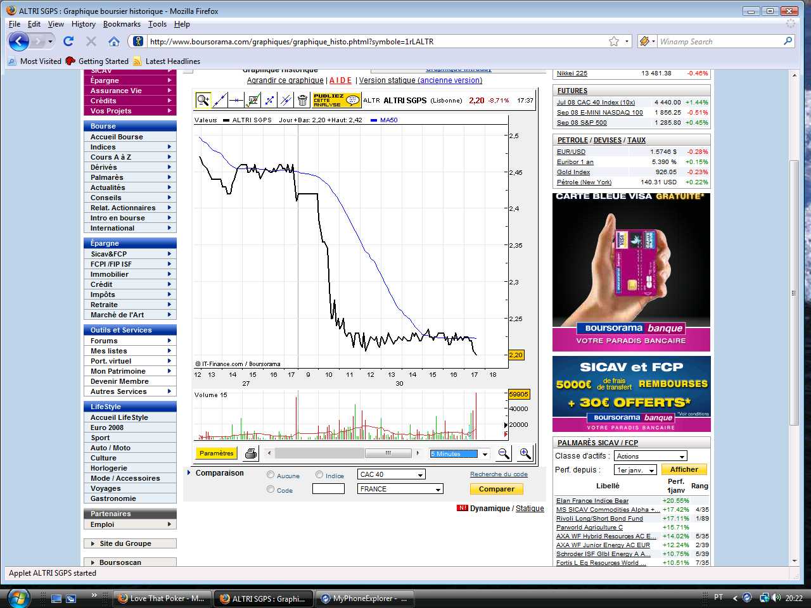Open the Classe d'actifs Actions dropdown
811x608 pixels.
tap(651, 456)
